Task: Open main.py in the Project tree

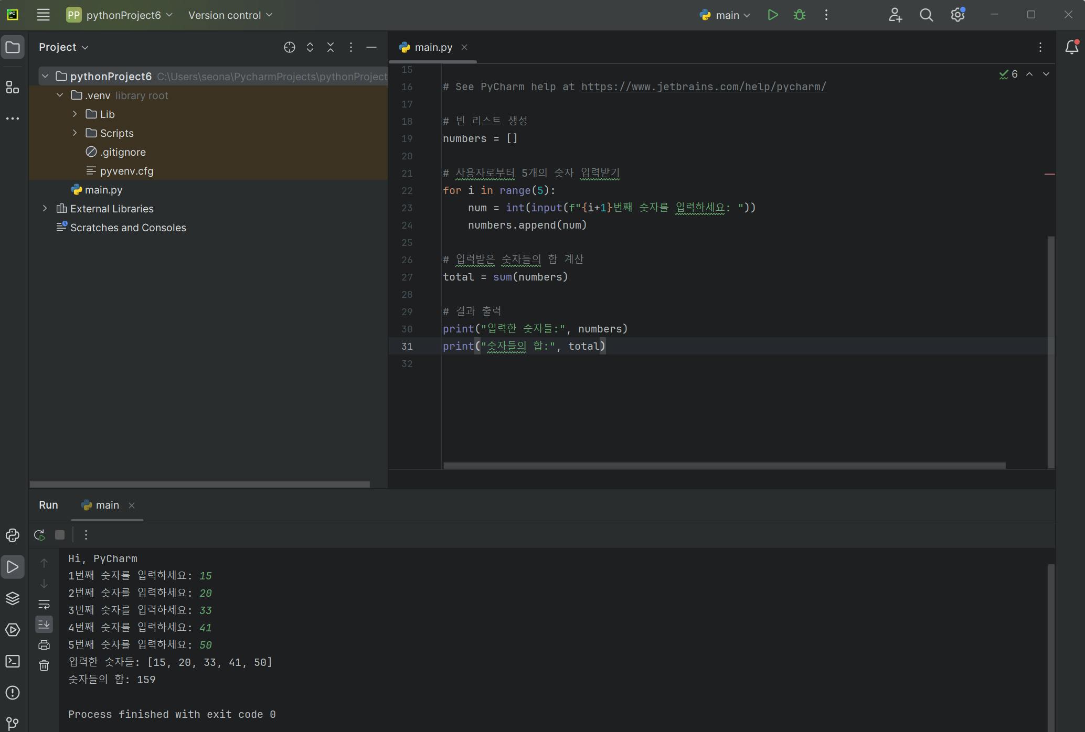Action: (x=103, y=190)
